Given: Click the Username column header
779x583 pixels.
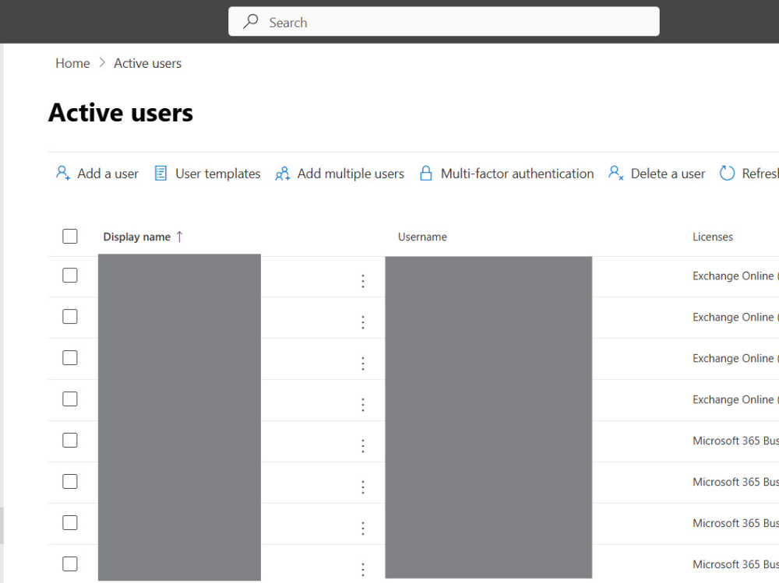Looking at the screenshot, I should pos(422,237).
